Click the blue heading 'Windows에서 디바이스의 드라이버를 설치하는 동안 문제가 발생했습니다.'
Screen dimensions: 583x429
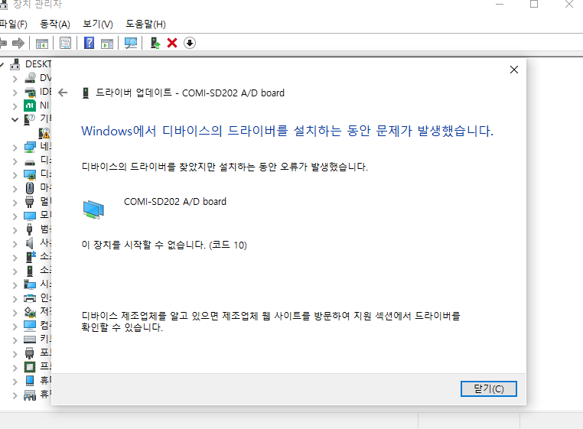288,131
